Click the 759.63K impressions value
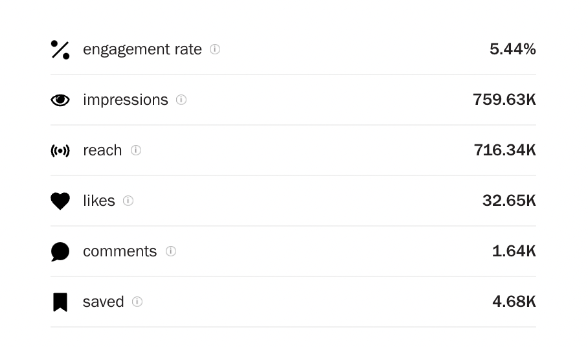This screenshot has height=347, width=588. point(504,100)
